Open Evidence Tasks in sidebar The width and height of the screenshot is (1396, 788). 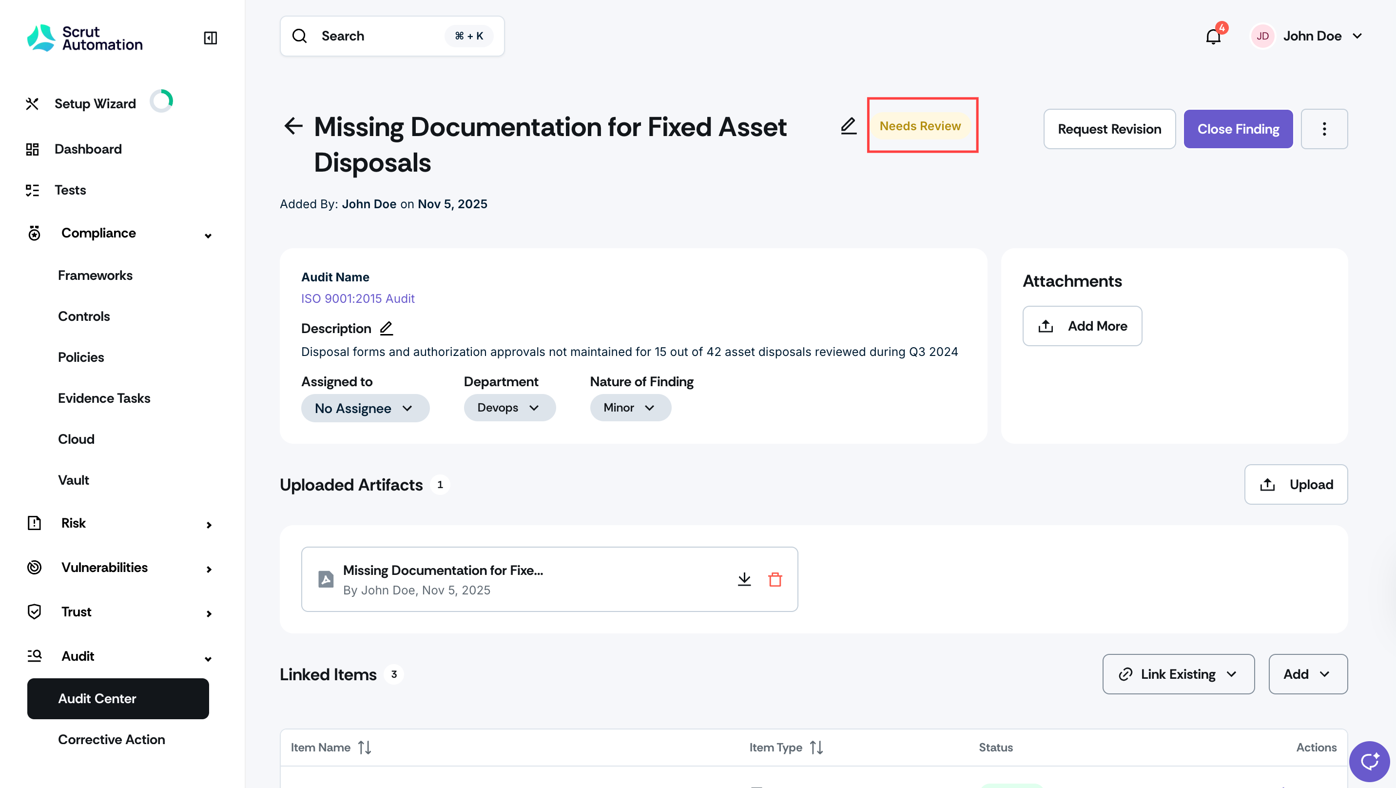pyautogui.click(x=104, y=398)
